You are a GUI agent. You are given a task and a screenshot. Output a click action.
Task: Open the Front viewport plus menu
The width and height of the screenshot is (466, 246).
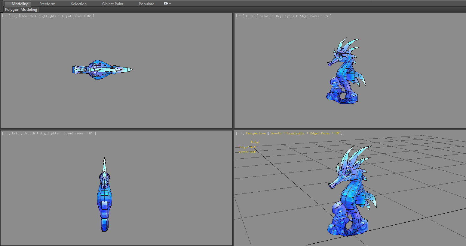[240, 16]
